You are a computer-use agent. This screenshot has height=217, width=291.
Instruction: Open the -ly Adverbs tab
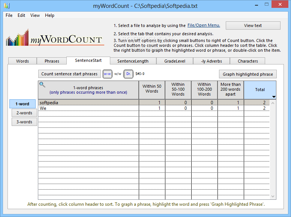click(x=211, y=61)
